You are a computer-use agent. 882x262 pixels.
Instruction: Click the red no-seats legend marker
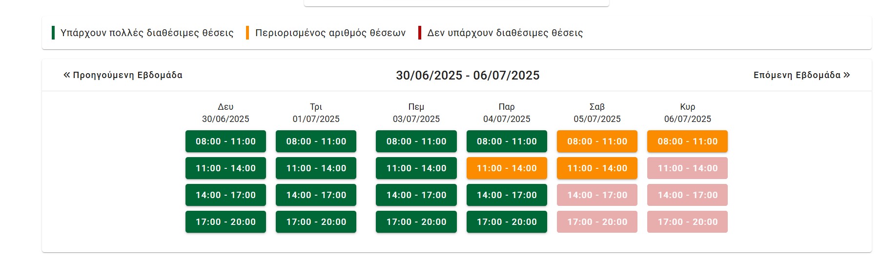tap(420, 33)
